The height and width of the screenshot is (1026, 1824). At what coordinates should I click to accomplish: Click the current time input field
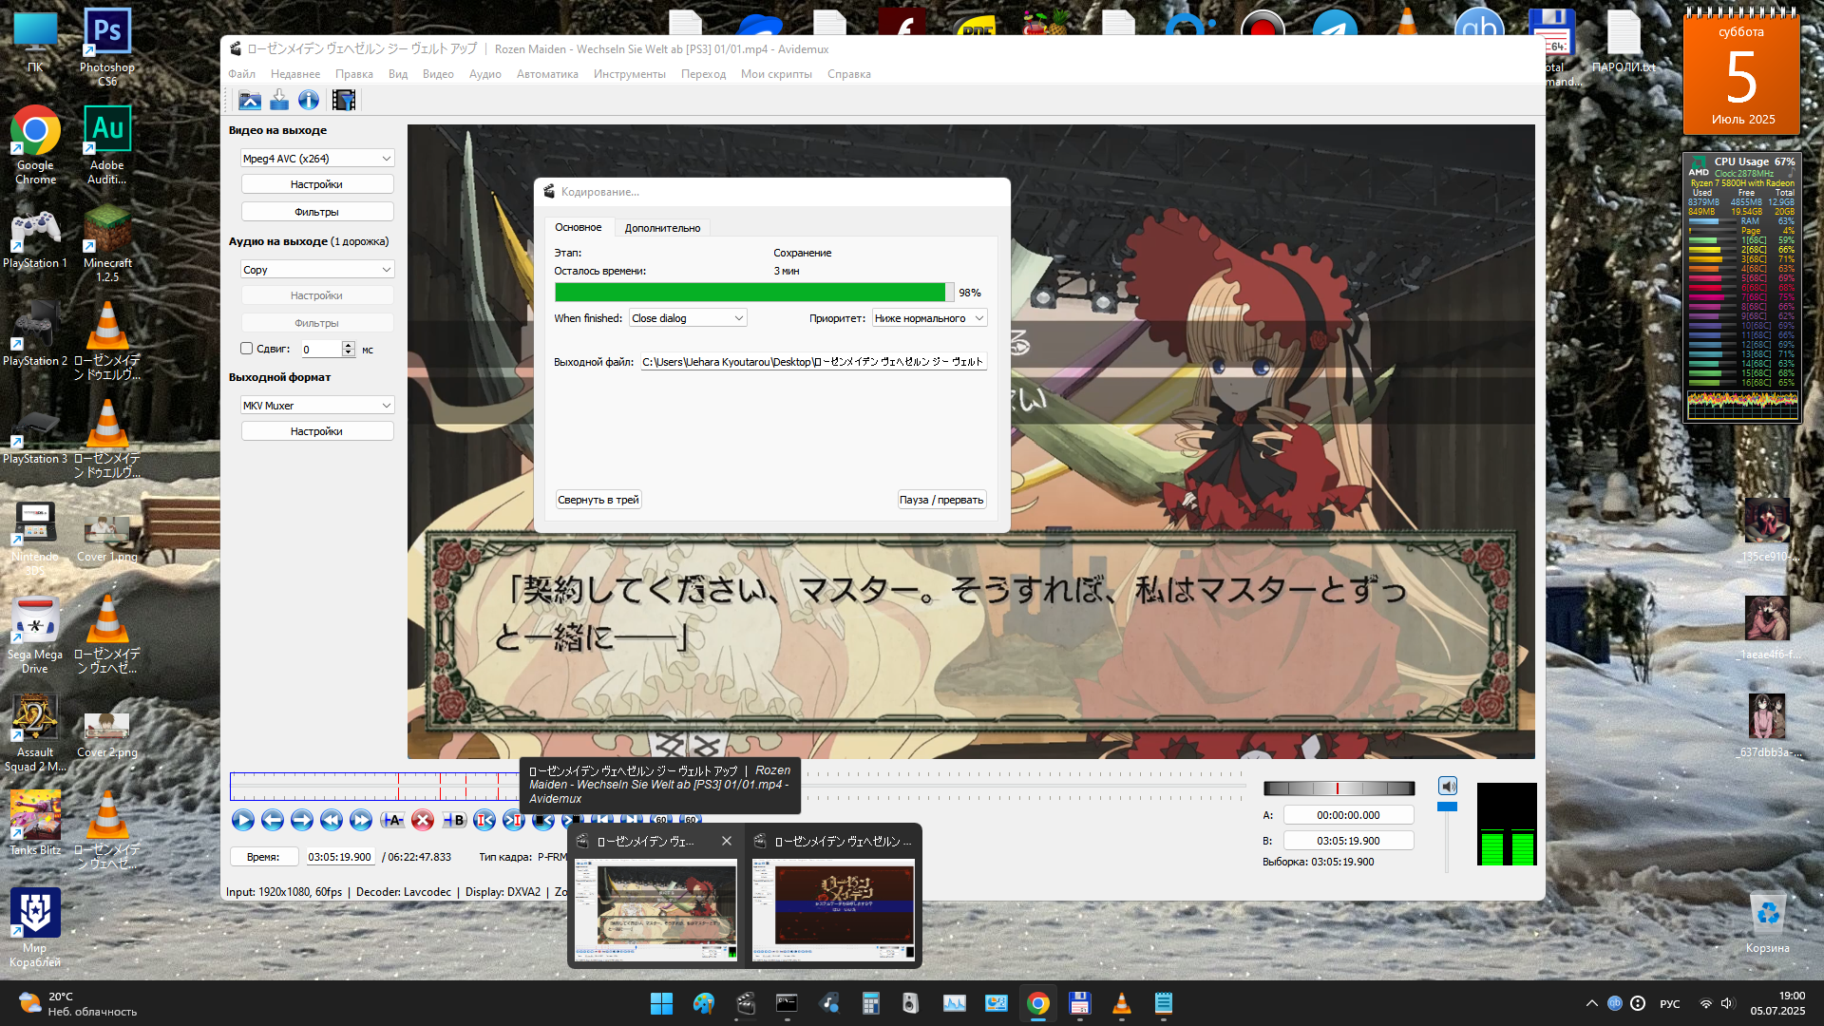339,857
